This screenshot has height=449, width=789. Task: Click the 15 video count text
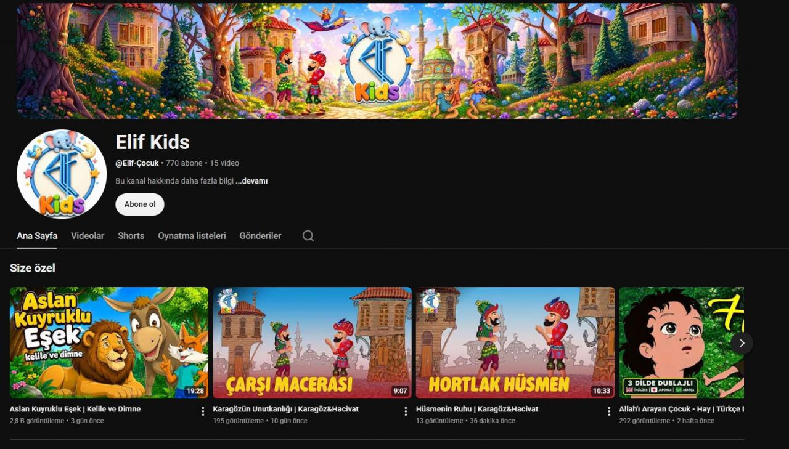224,163
